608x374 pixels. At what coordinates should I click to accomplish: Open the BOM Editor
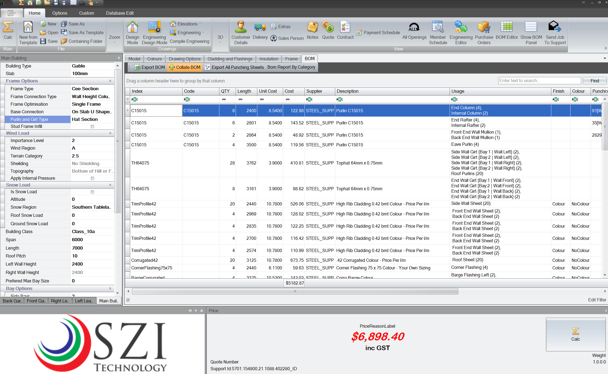point(507,30)
